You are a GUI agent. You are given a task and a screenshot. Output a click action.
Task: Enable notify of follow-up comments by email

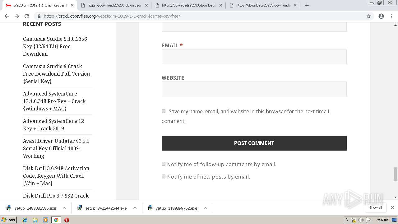(164, 164)
